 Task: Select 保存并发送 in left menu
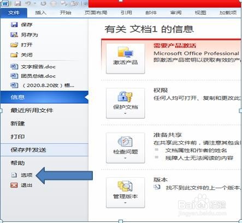pyautogui.click(x=44, y=150)
